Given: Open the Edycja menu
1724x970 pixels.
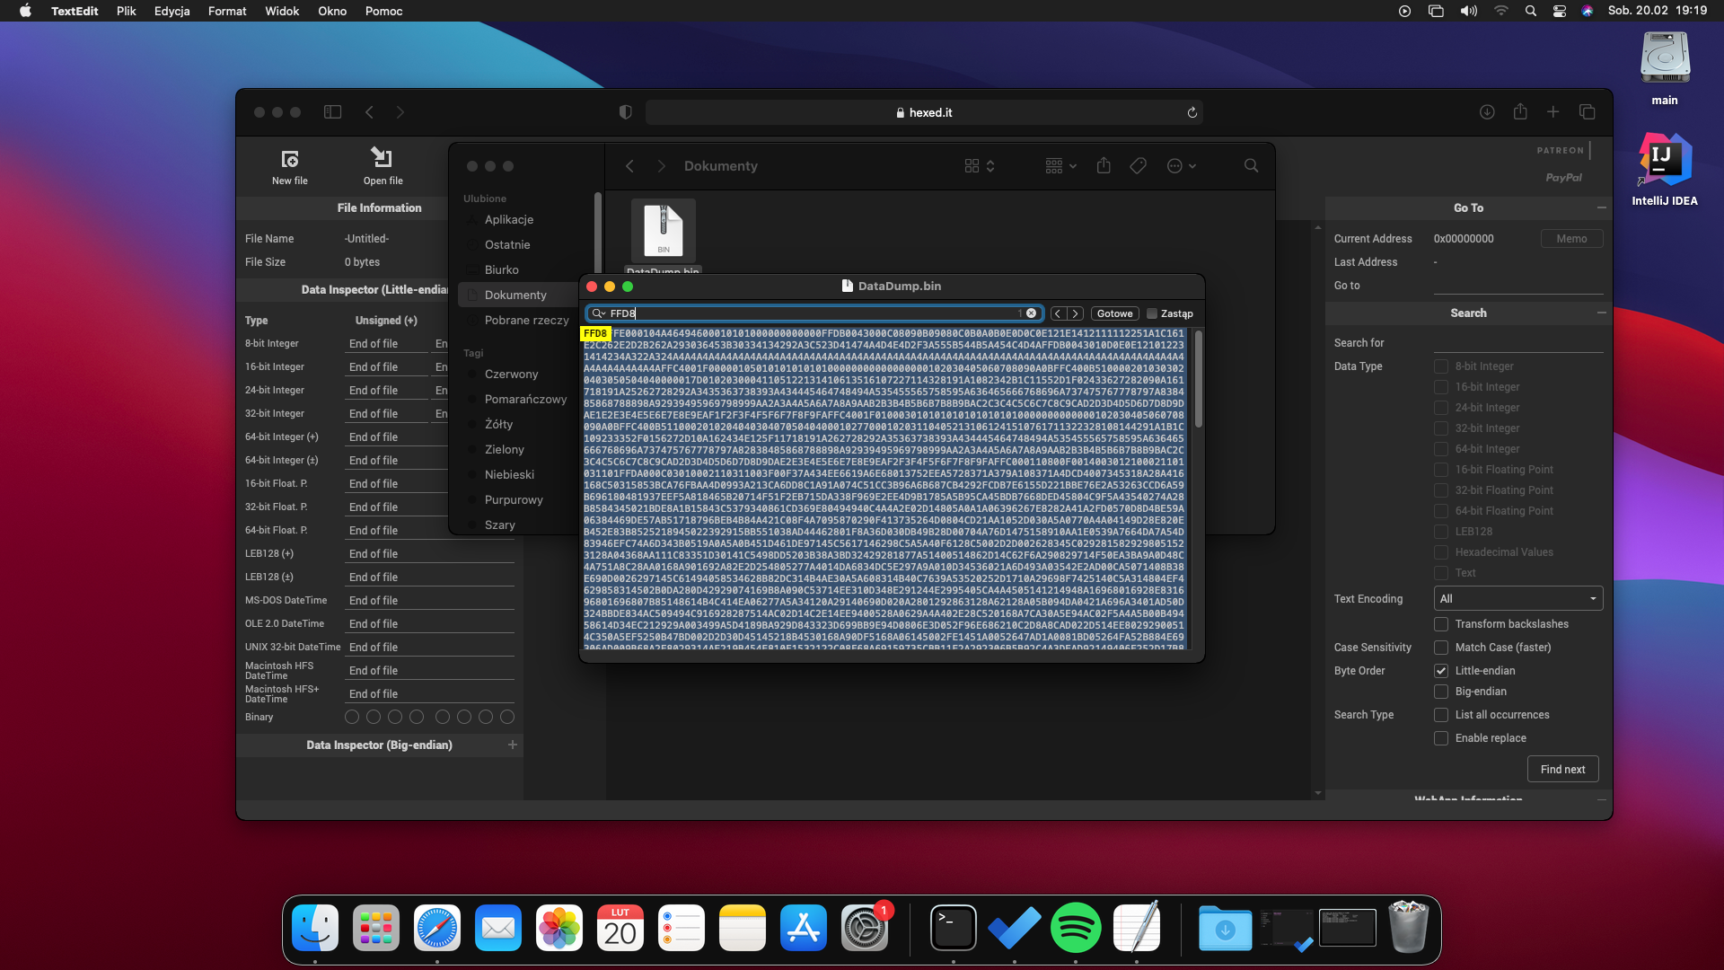Looking at the screenshot, I should point(172,11).
